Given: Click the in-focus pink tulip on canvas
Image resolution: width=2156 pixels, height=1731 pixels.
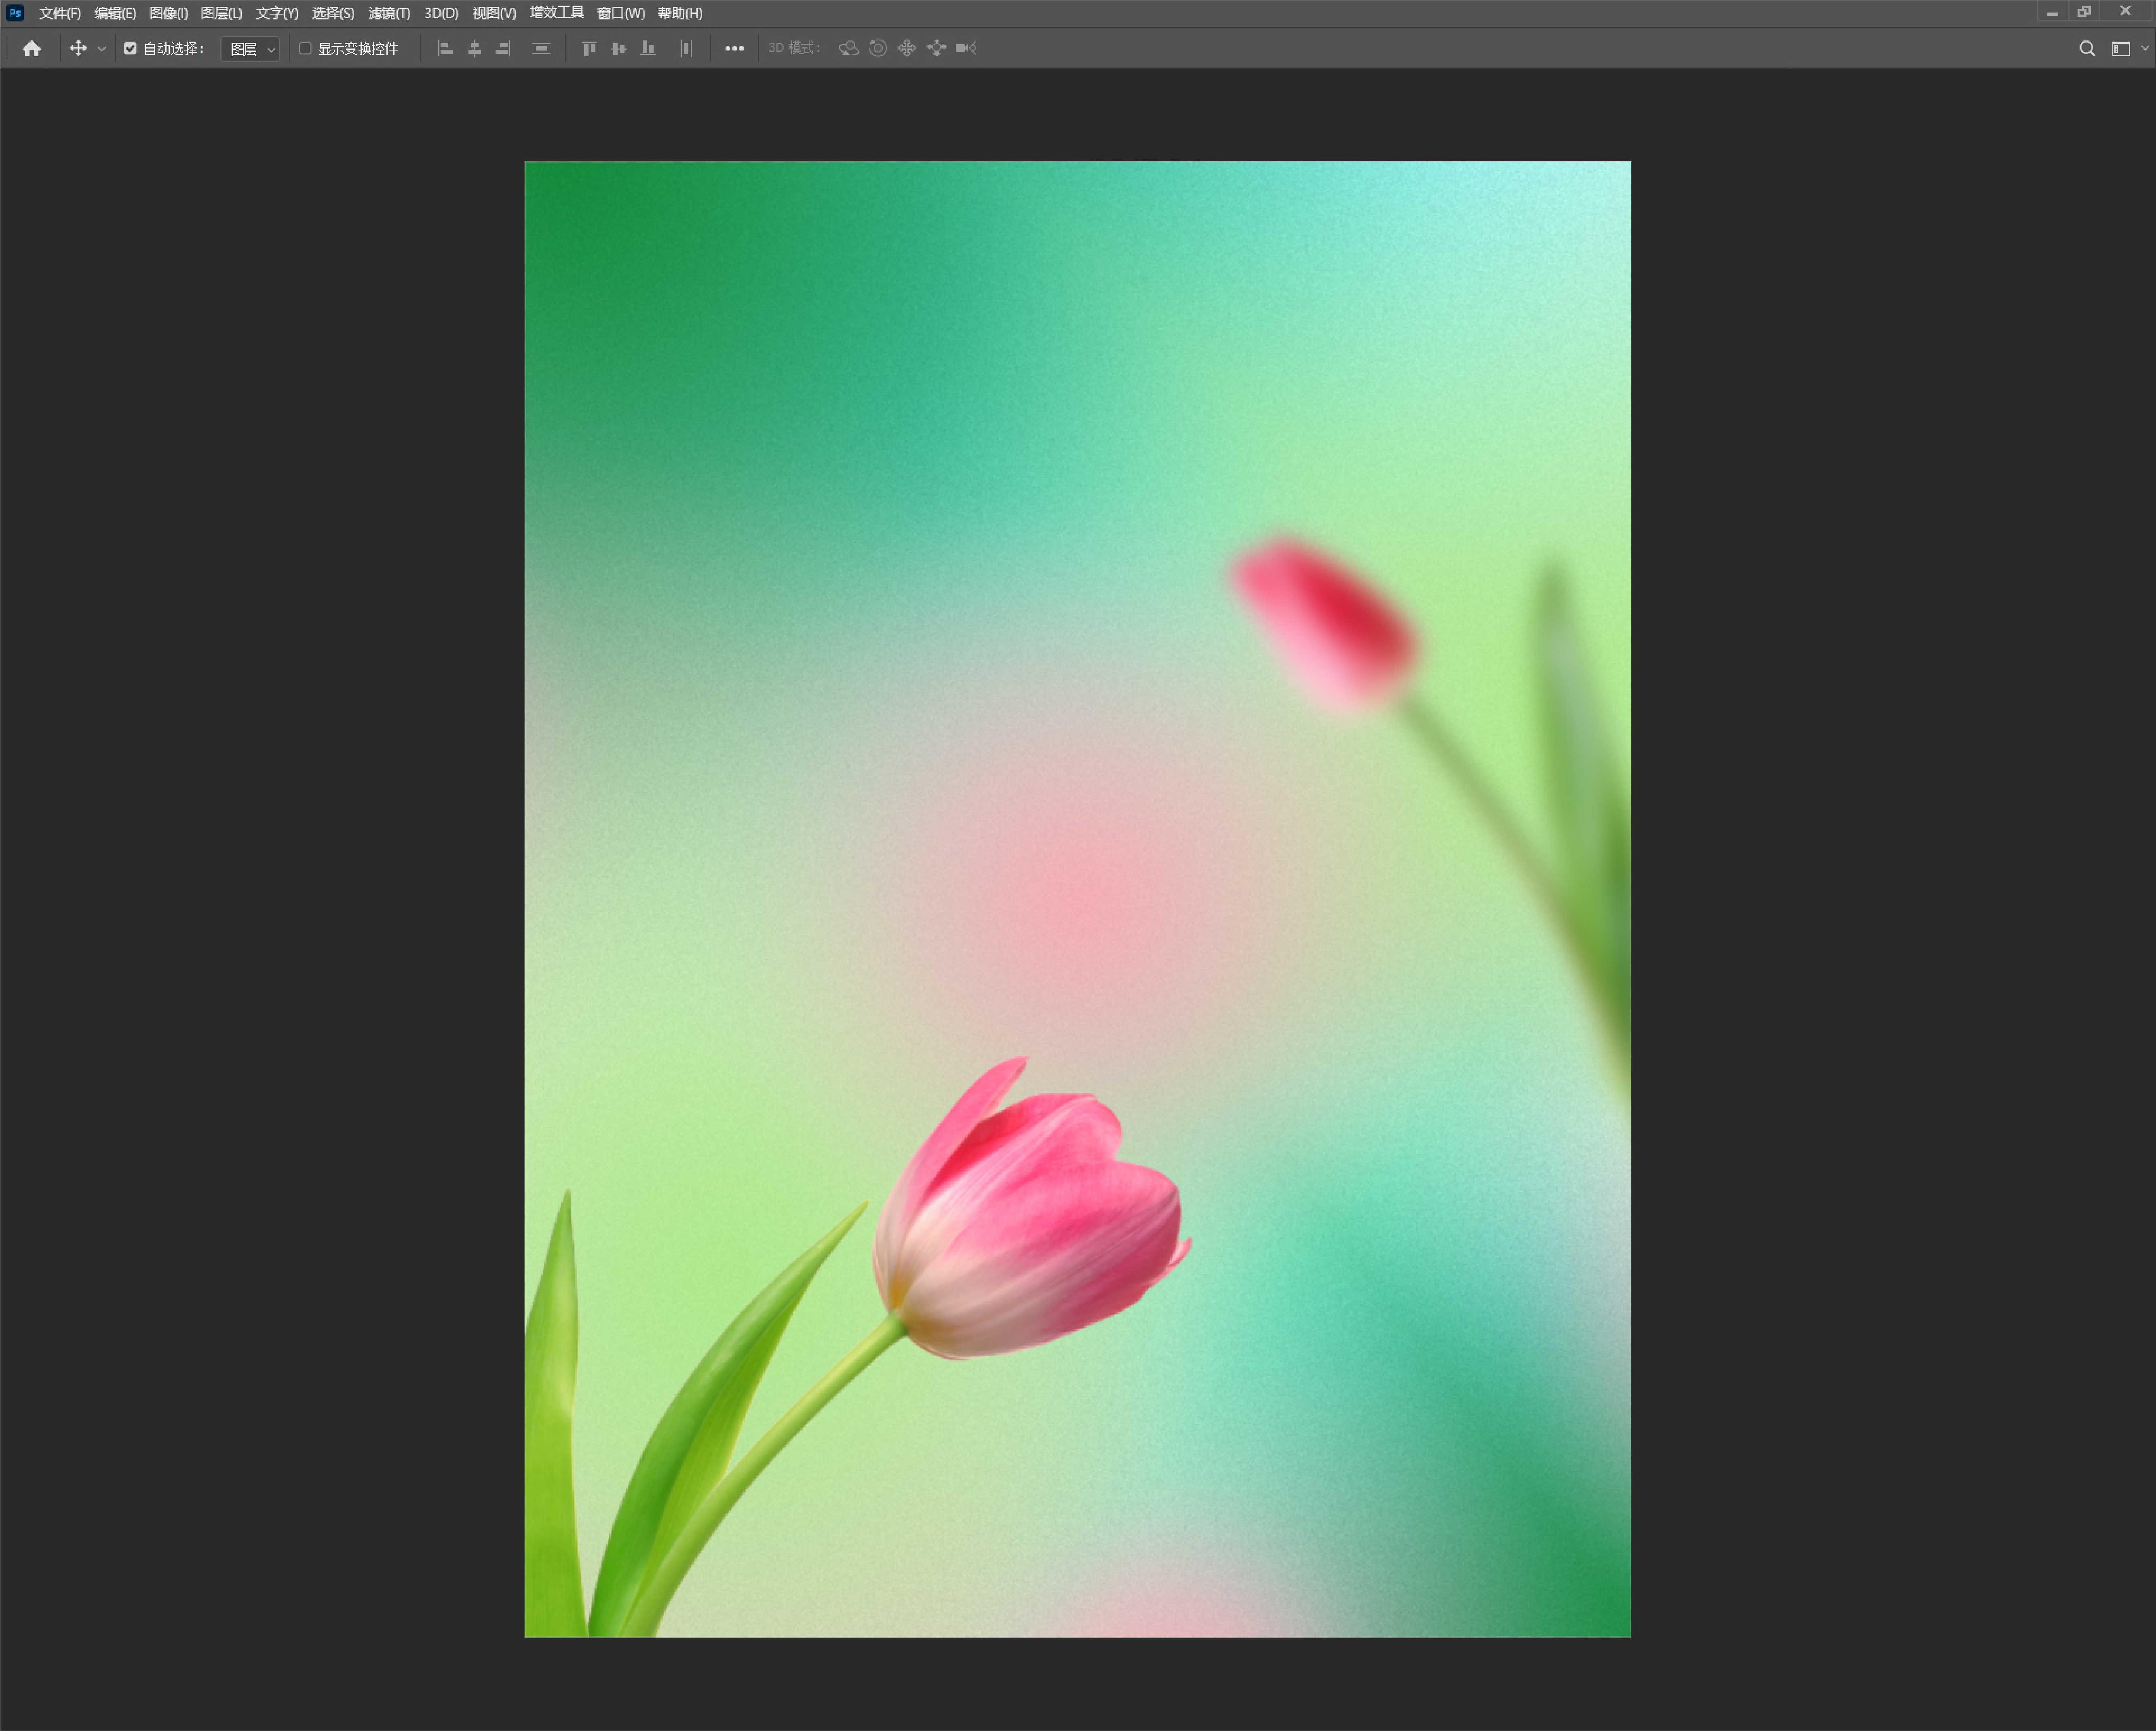Looking at the screenshot, I should [1032, 1209].
